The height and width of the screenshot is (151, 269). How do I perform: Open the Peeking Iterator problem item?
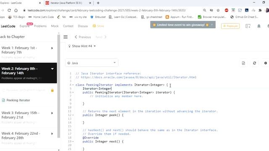18,100
